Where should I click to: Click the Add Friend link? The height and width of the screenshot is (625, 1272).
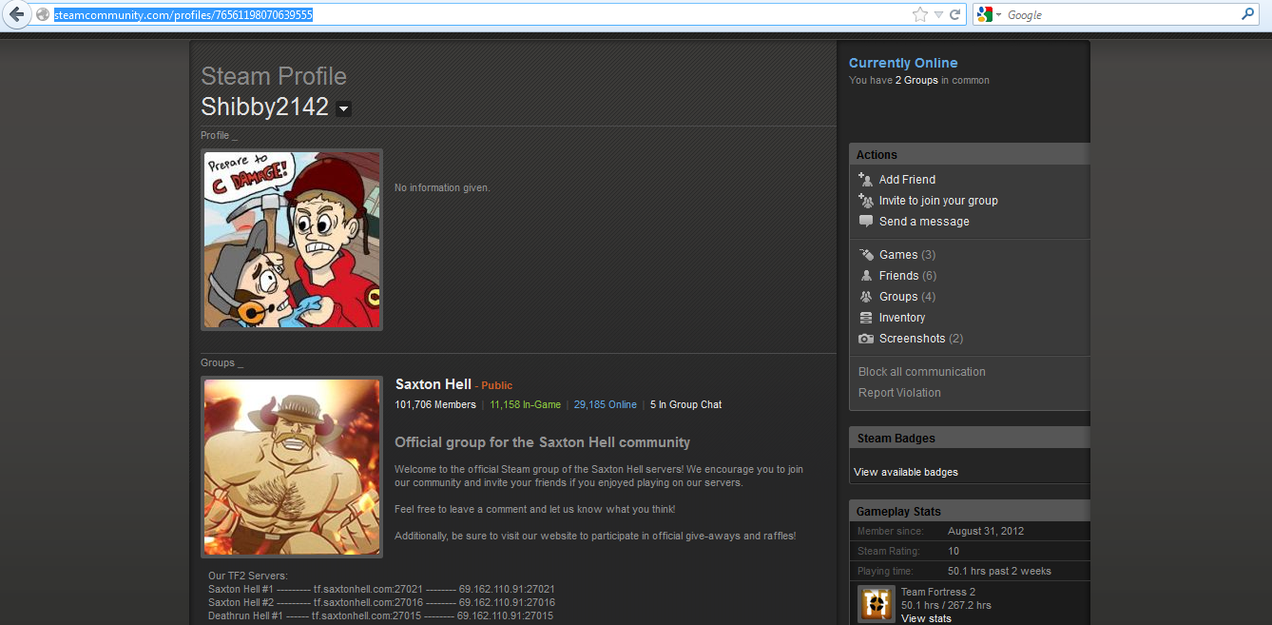tap(907, 180)
